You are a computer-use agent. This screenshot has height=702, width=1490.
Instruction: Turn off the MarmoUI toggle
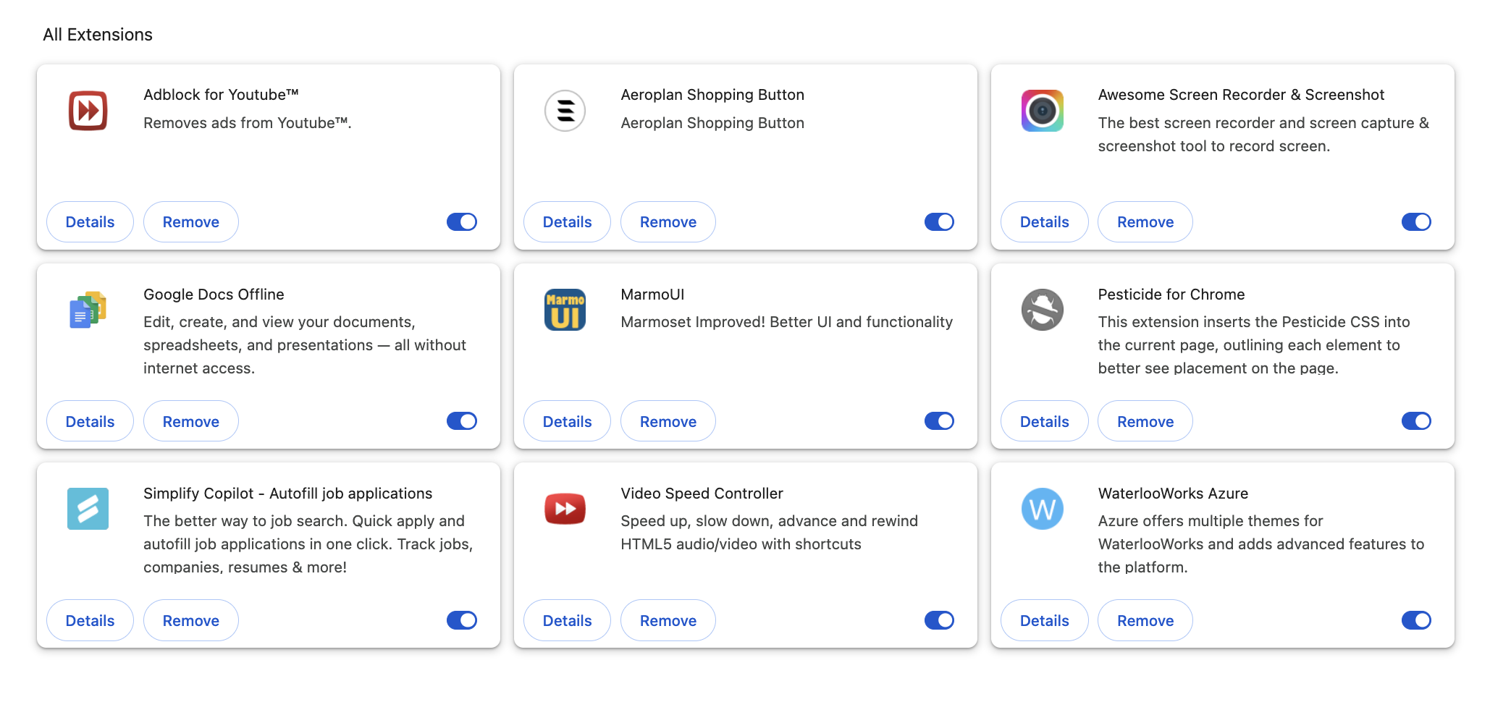(x=939, y=421)
